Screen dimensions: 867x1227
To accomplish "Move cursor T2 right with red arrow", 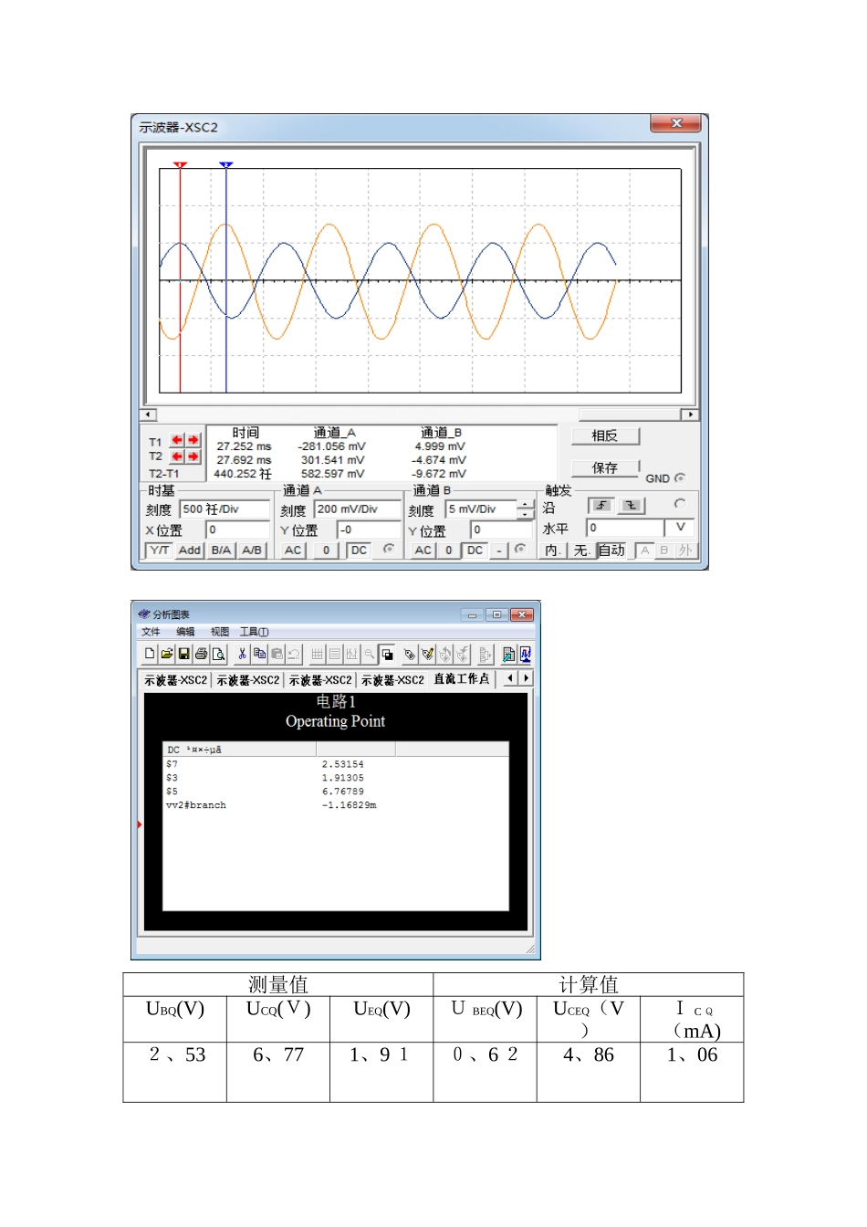I will point(193,456).
